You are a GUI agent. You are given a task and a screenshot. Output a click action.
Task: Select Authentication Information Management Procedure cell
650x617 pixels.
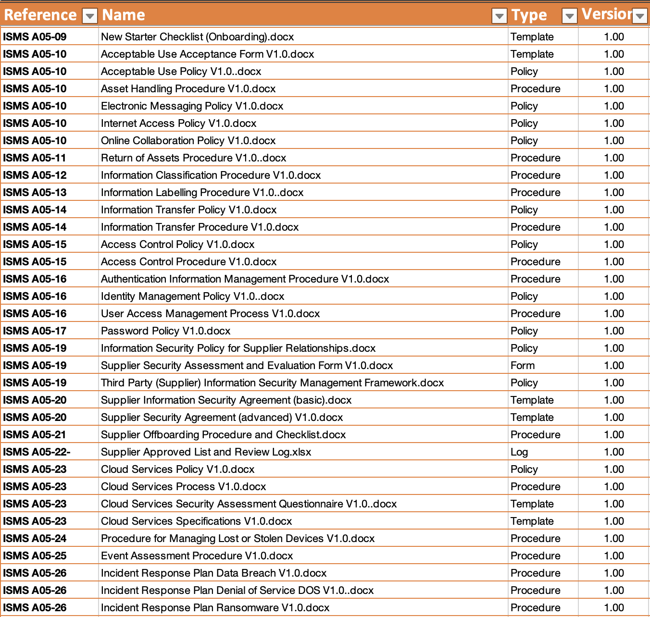[x=303, y=279]
